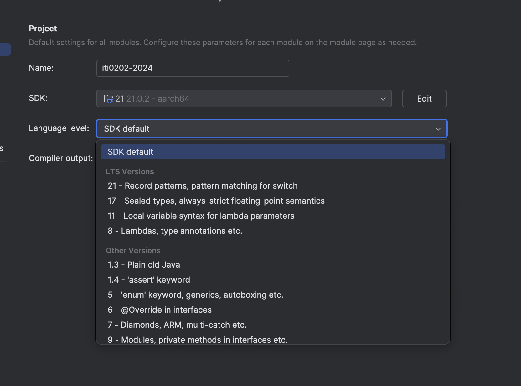Image resolution: width=521 pixels, height=386 pixels.
Task: Pick level 11 - Local variable syntax
Action: [273, 216]
